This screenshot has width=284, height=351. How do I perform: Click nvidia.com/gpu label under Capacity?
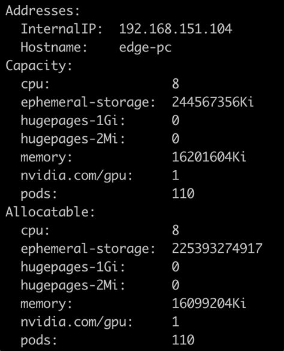(x=77, y=176)
